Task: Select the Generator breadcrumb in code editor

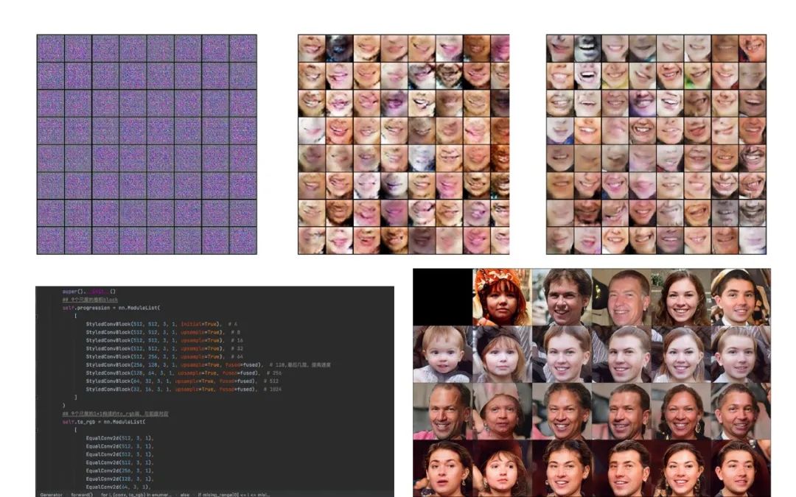Action: click(x=52, y=495)
